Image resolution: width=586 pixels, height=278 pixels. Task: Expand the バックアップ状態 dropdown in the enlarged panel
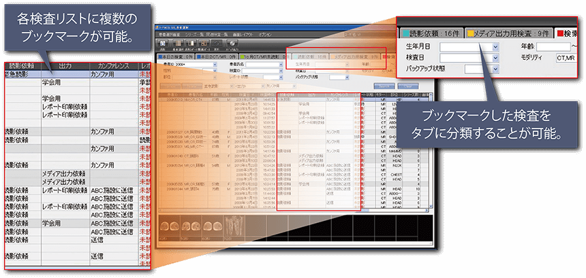point(495,69)
